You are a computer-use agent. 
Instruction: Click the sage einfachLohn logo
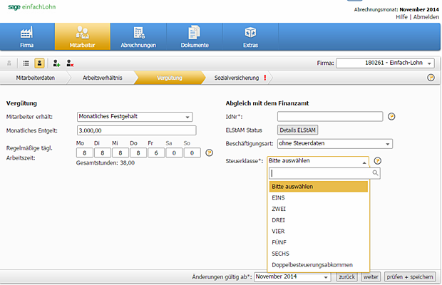tap(32, 7)
